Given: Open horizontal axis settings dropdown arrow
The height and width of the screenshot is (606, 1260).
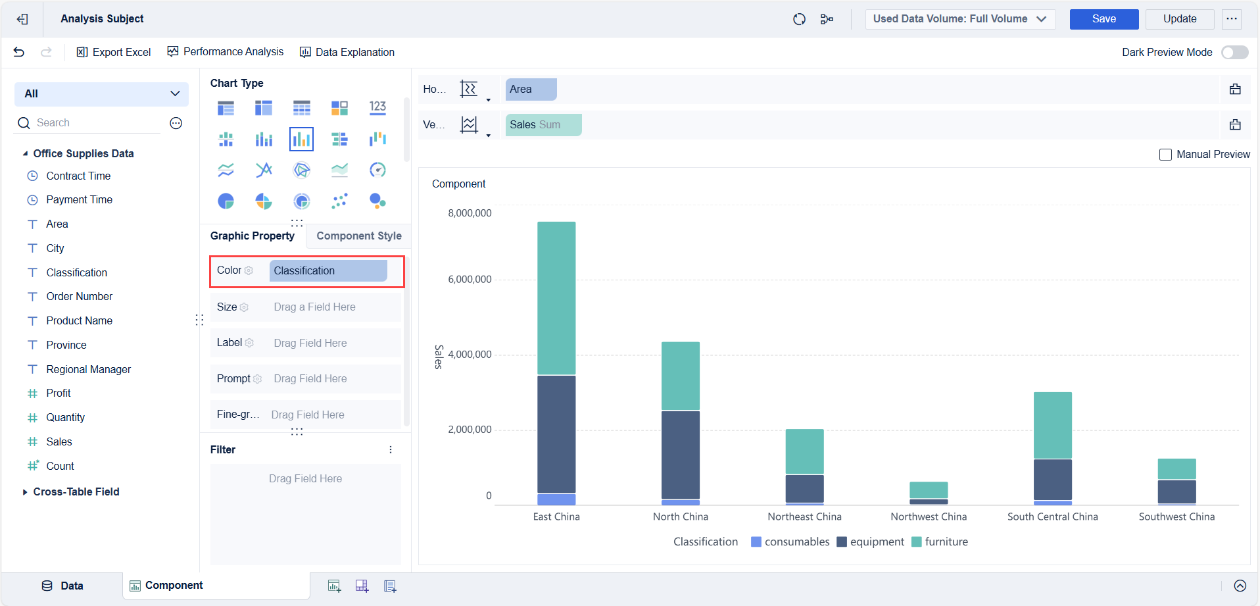Looking at the screenshot, I should tap(488, 100).
